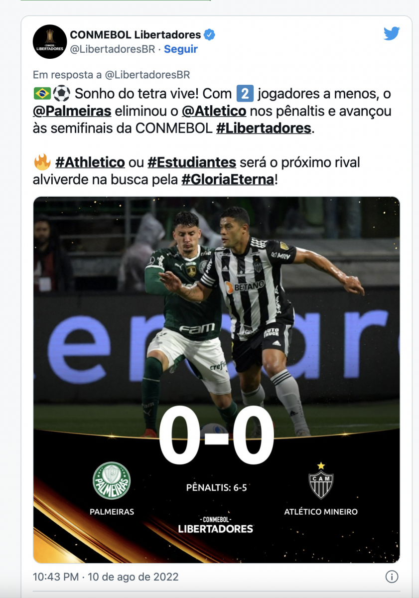Click the Palmeiras club crest
This screenshot has width=419, height=598.
[112, 480]
